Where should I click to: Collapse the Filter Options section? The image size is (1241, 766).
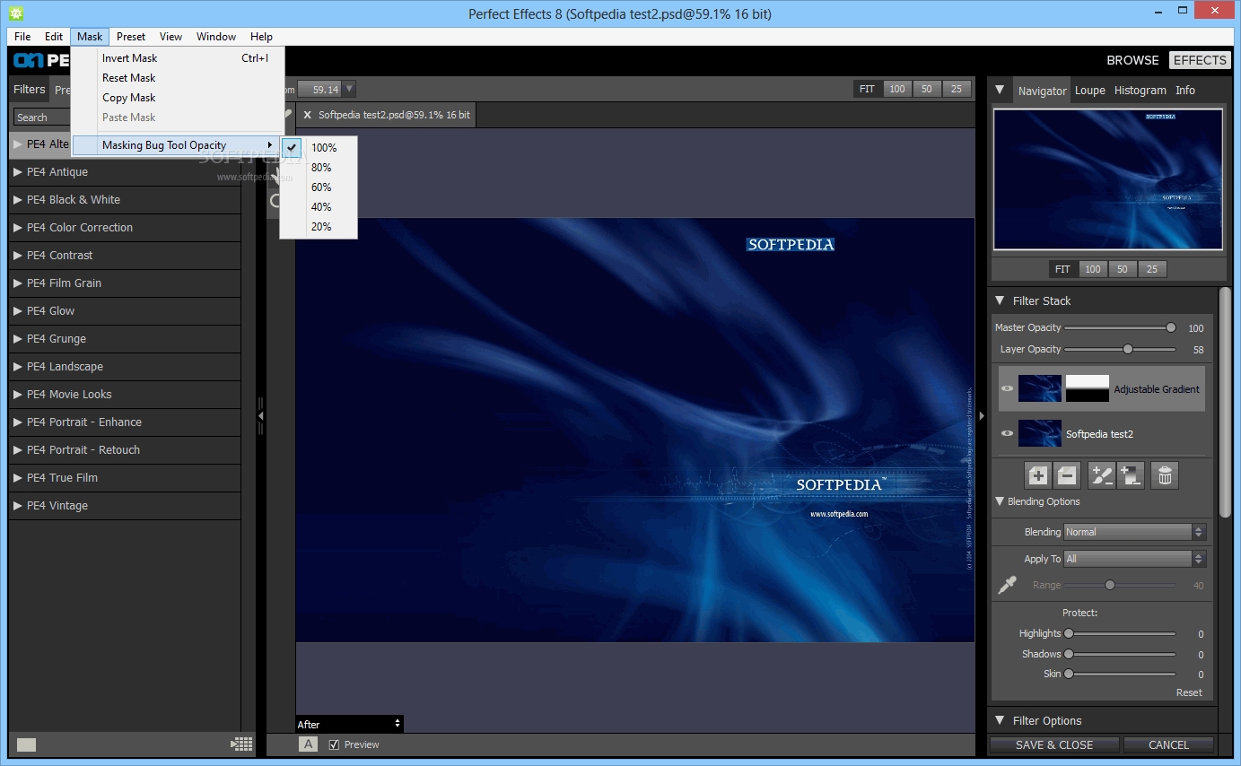pos(1000,720)
